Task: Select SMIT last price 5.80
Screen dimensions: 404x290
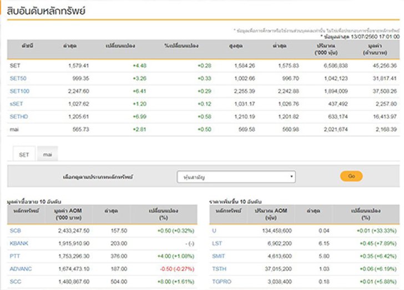Action: coord(324,256)
